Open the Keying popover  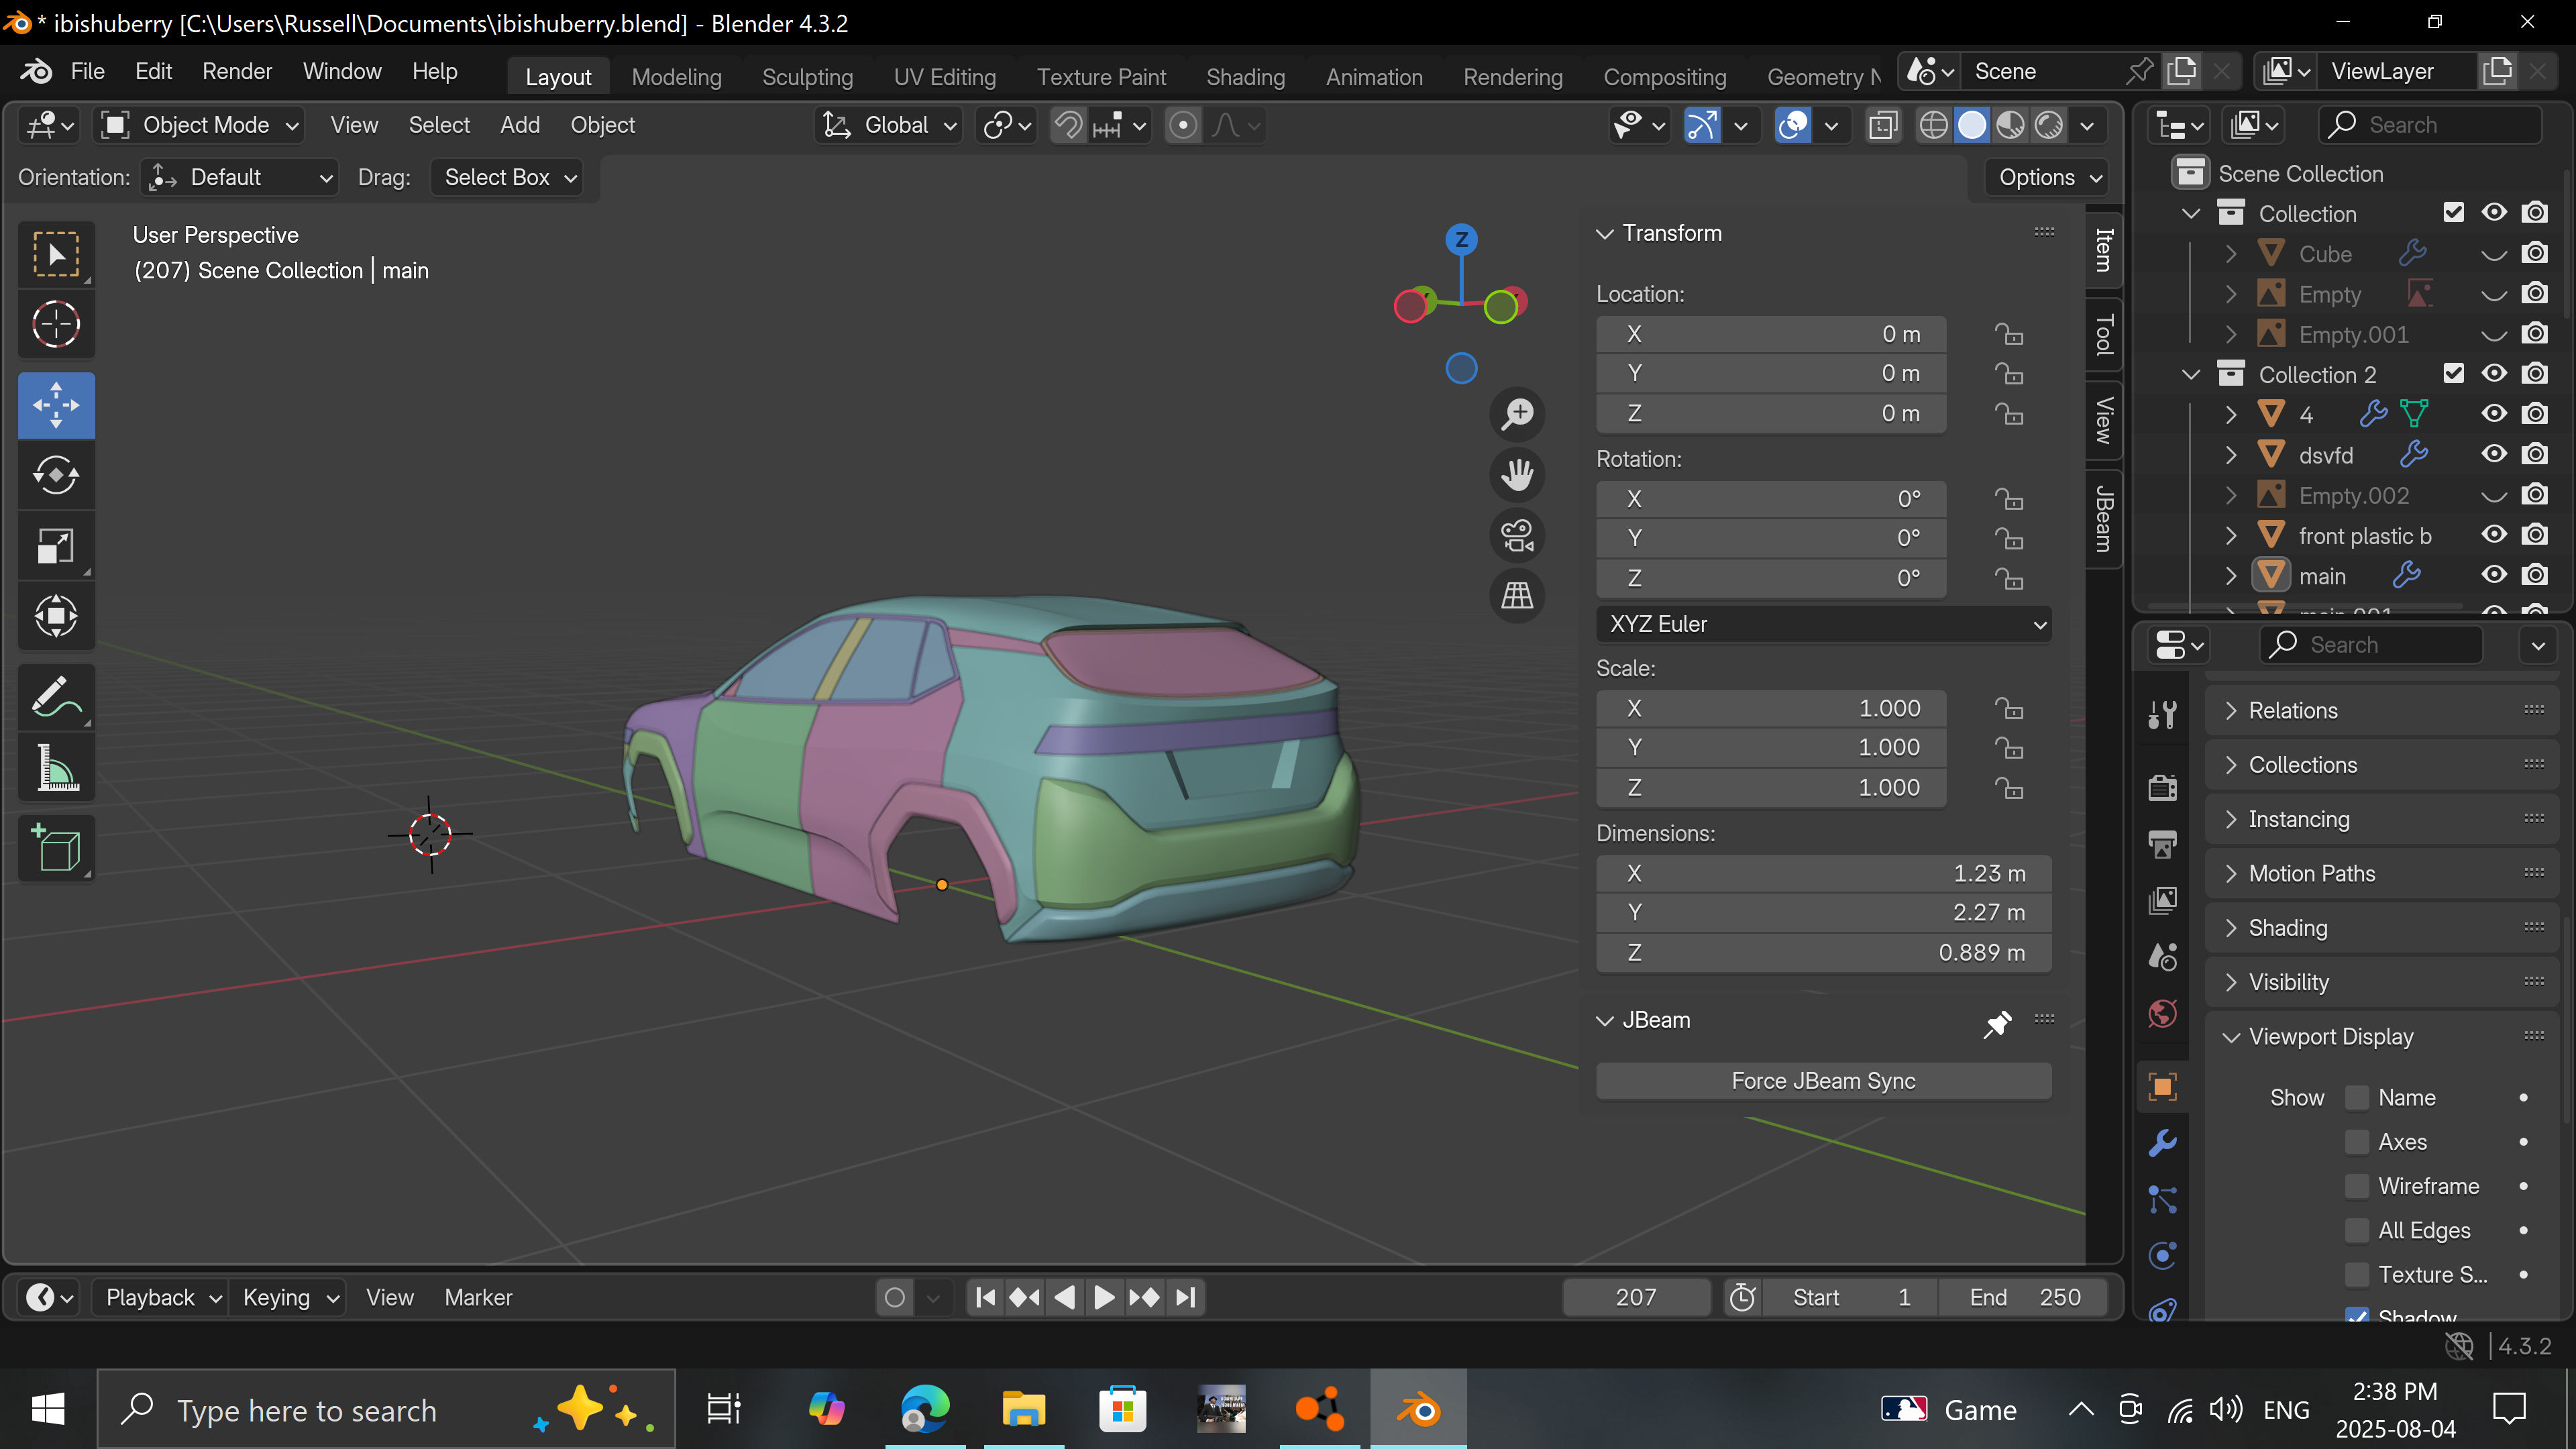pyautogui.click(x=288, y=1298)
